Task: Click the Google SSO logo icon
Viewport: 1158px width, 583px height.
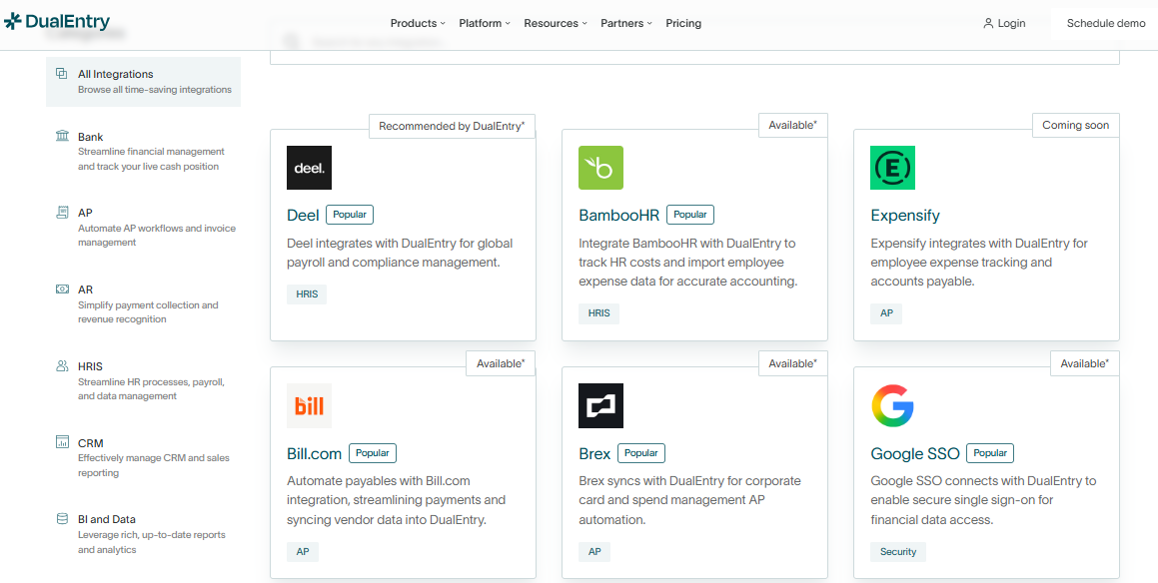Action: click(x=892, y=405)
